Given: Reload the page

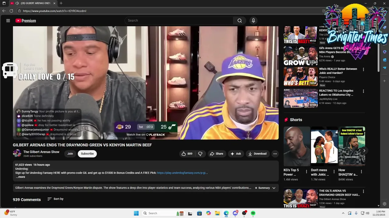Looking at the screenshot, I should [x=11, y=11].
